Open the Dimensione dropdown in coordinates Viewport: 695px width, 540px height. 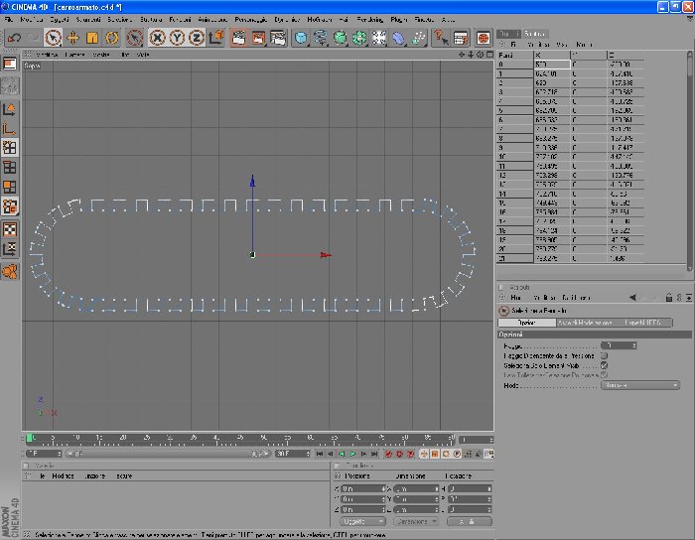[415, 522]
